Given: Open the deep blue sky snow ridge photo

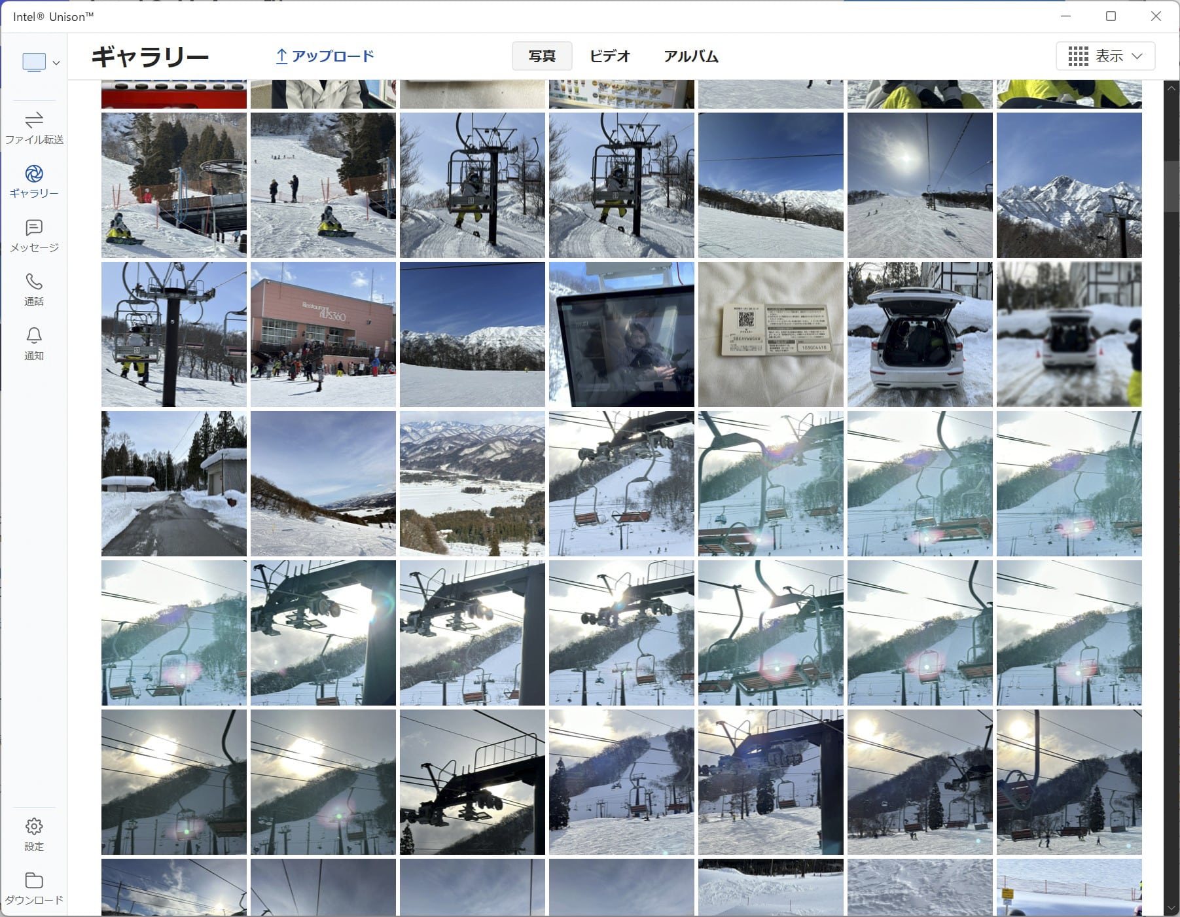Looking at the screenshot, I should 473,334.
